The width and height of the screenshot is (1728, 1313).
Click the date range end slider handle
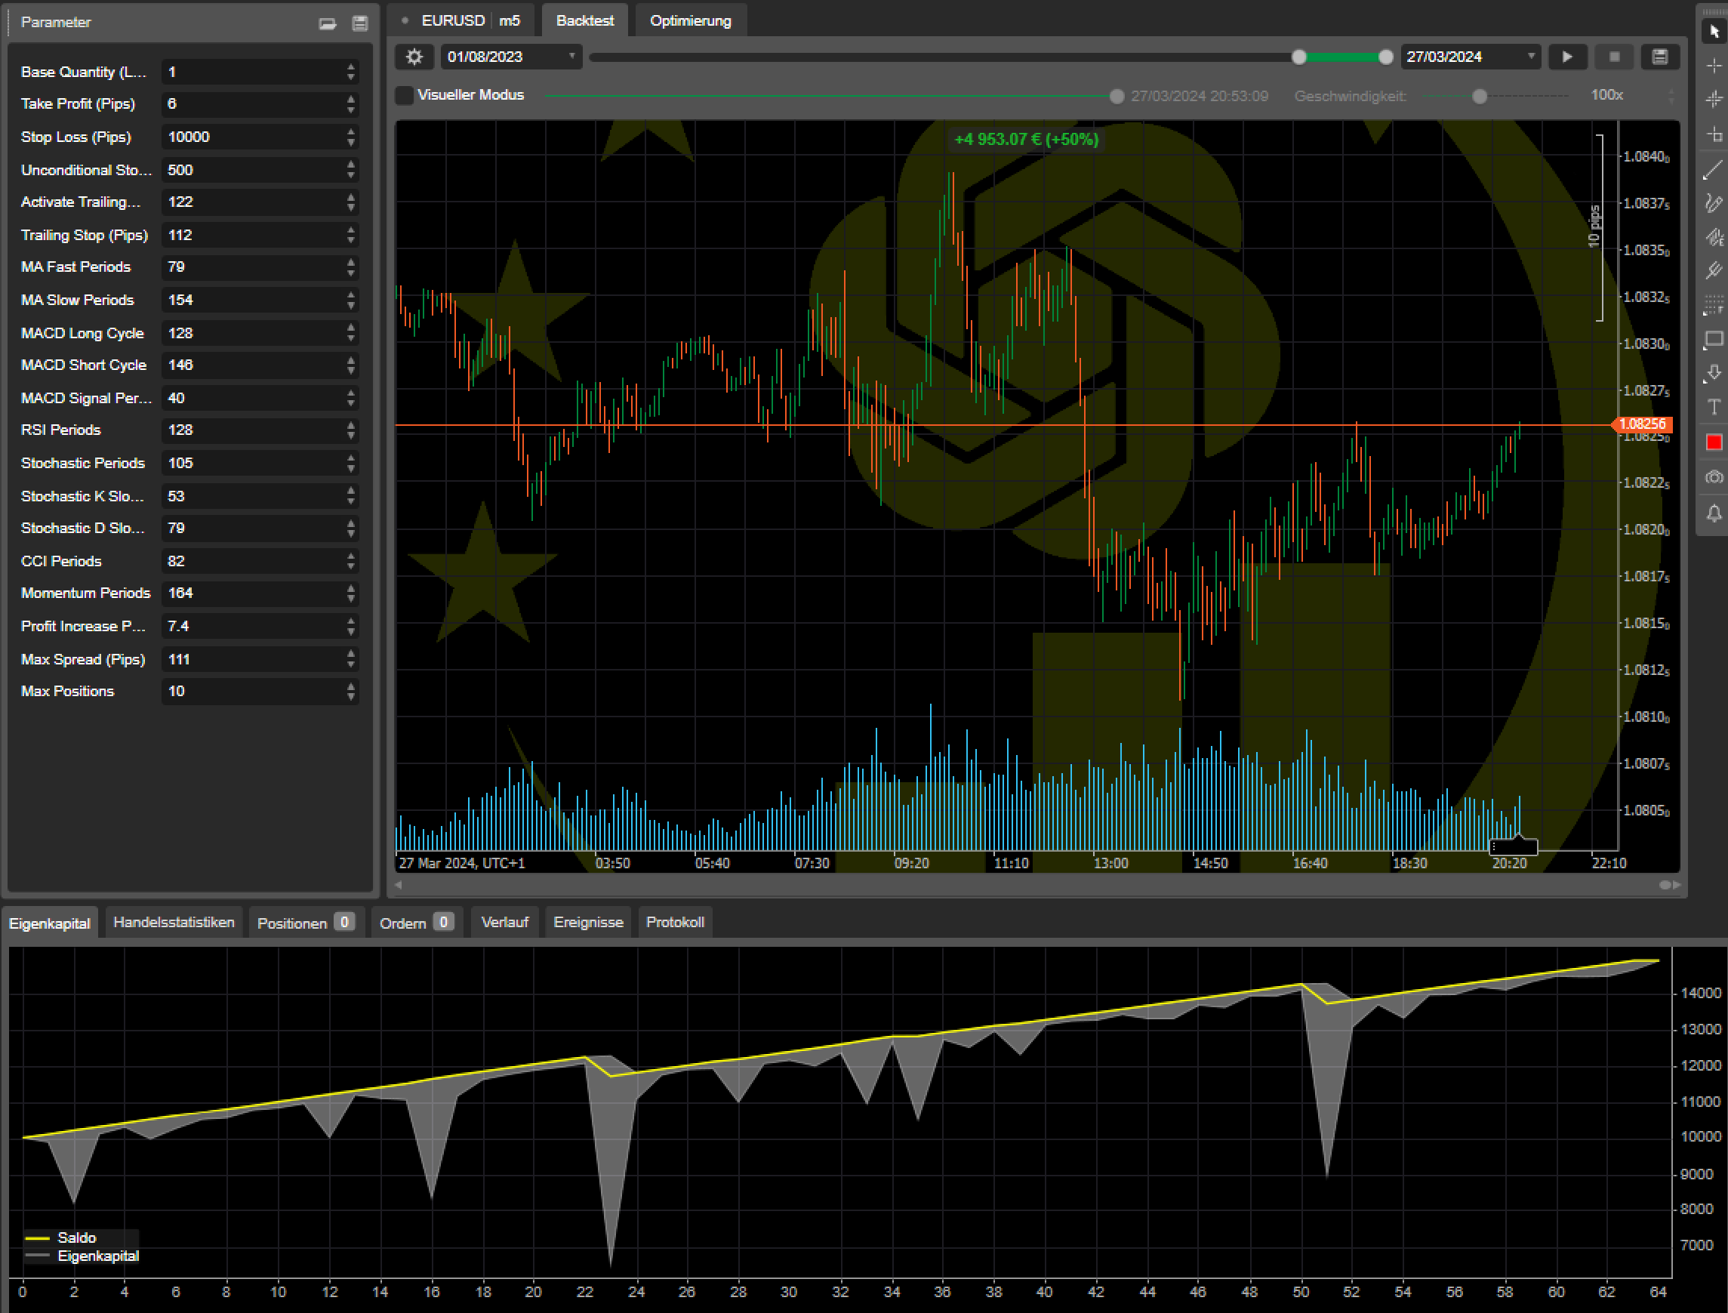pyautogui.click(x=1386, y=57)
